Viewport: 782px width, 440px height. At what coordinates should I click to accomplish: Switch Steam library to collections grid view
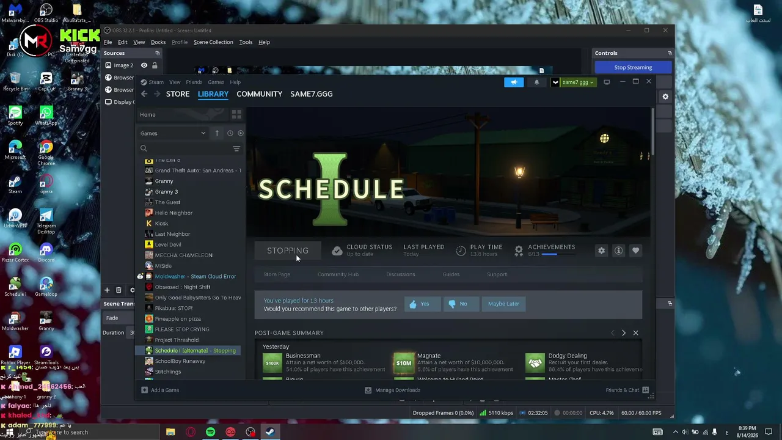(x=236, y=114)
